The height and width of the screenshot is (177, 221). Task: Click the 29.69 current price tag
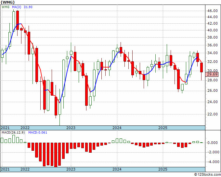[212, 74]
